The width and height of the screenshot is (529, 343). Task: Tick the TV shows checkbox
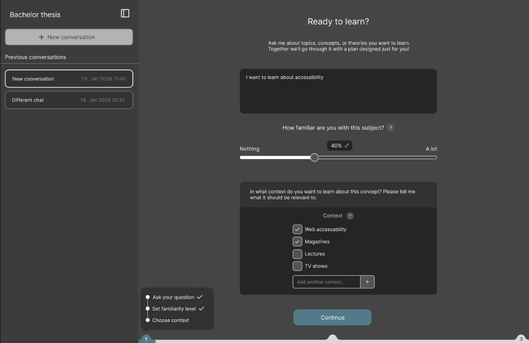(297, 266)
